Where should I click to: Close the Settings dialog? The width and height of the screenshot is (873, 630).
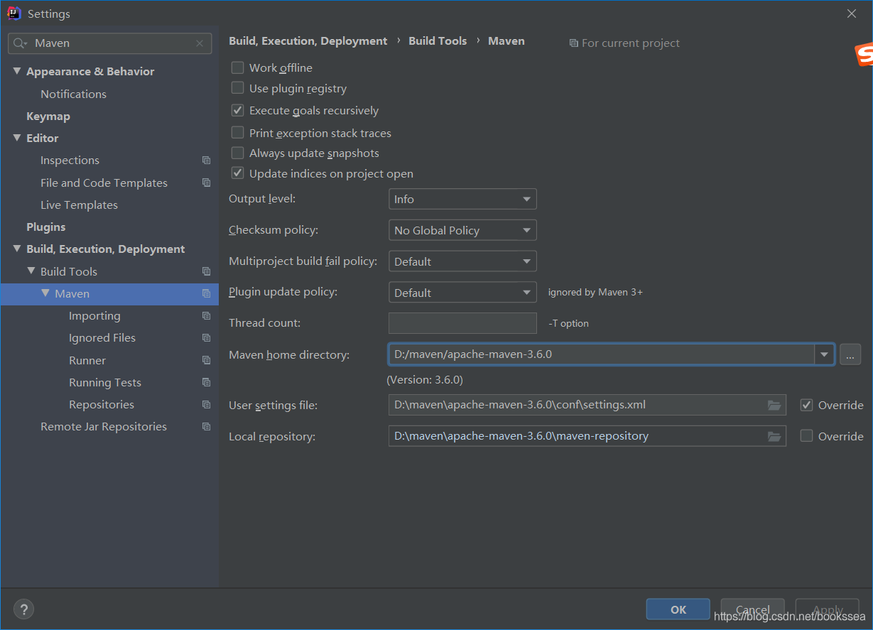852,13
